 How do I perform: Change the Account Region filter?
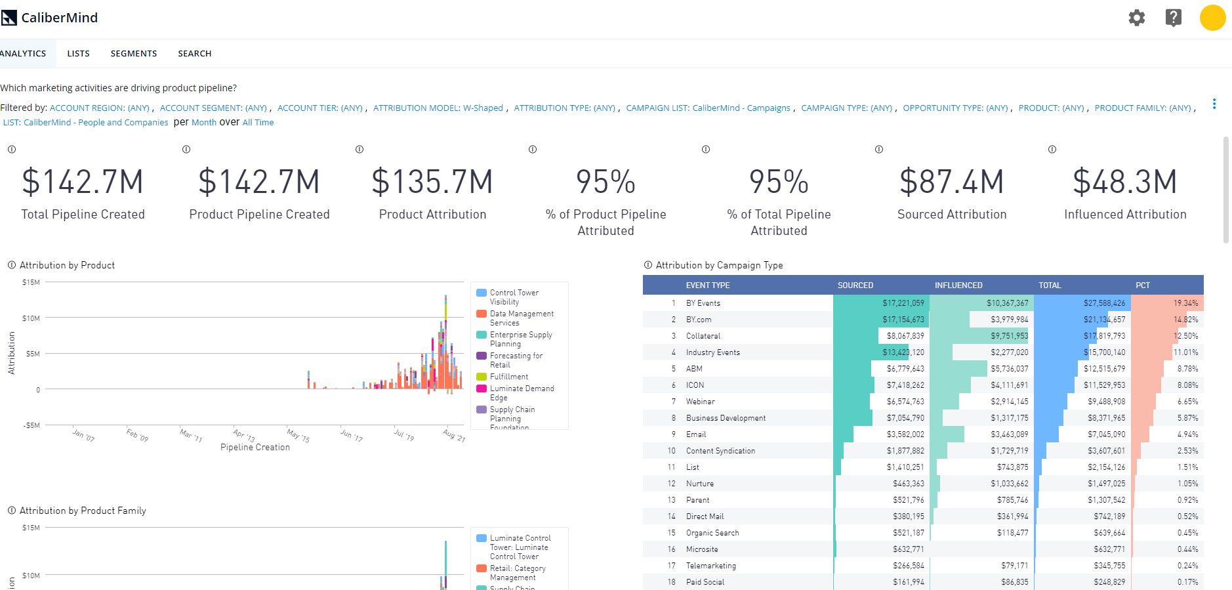pyautogui.click(x=100, y=108)
